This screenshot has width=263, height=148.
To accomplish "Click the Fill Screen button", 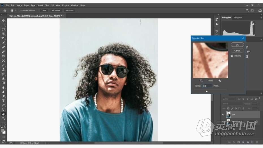I will click(70, 10).
